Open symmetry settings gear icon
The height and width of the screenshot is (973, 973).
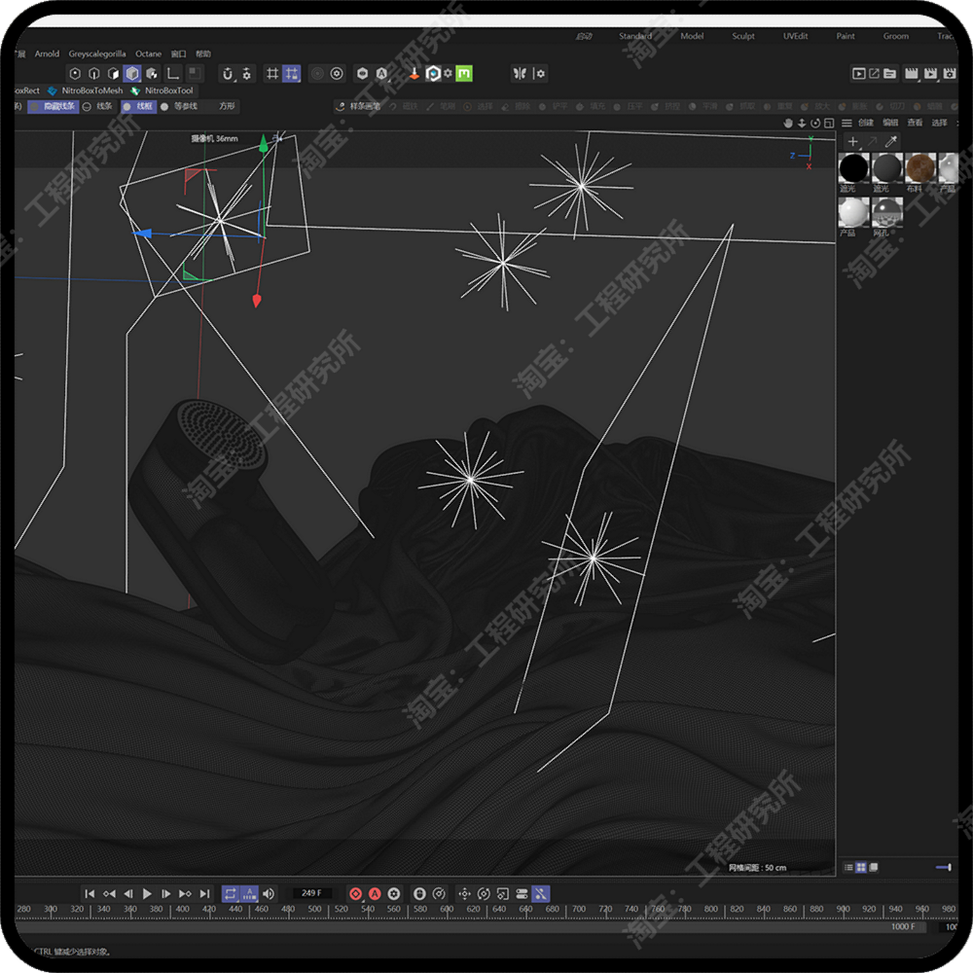539,74
